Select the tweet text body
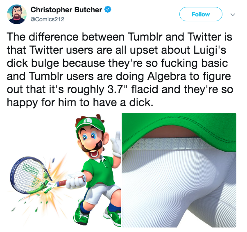Viewport: 247px width, 232px height. (120, 70)
